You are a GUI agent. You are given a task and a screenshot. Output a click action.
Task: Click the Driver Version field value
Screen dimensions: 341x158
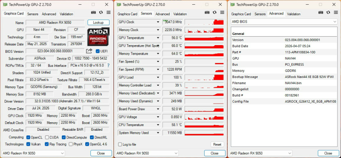(67, 101)
